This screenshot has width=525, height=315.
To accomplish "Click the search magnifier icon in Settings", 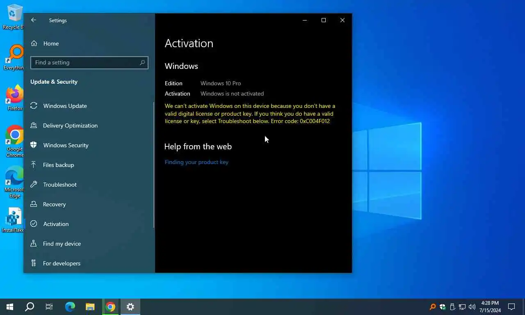I will coord(142,63).
